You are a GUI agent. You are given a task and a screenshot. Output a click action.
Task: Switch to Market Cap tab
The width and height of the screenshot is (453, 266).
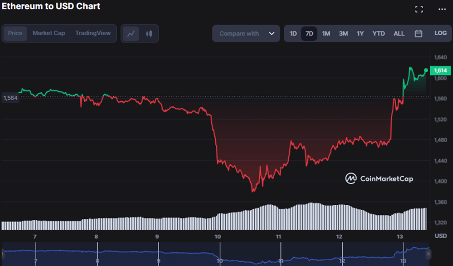[49, 33]
